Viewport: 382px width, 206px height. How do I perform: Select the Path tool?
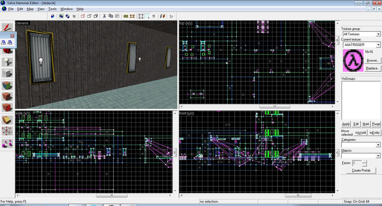(x=7, y=143)
